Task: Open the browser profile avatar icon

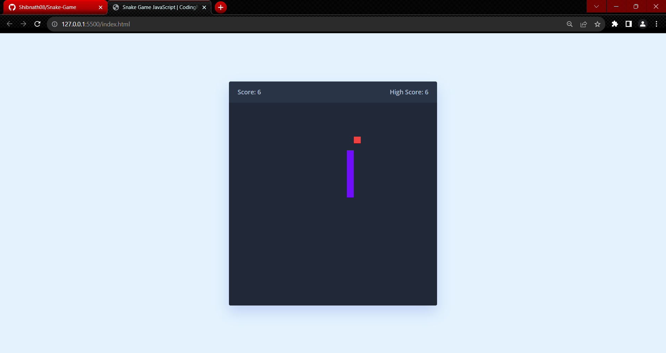Action: [x=642, y=24]
